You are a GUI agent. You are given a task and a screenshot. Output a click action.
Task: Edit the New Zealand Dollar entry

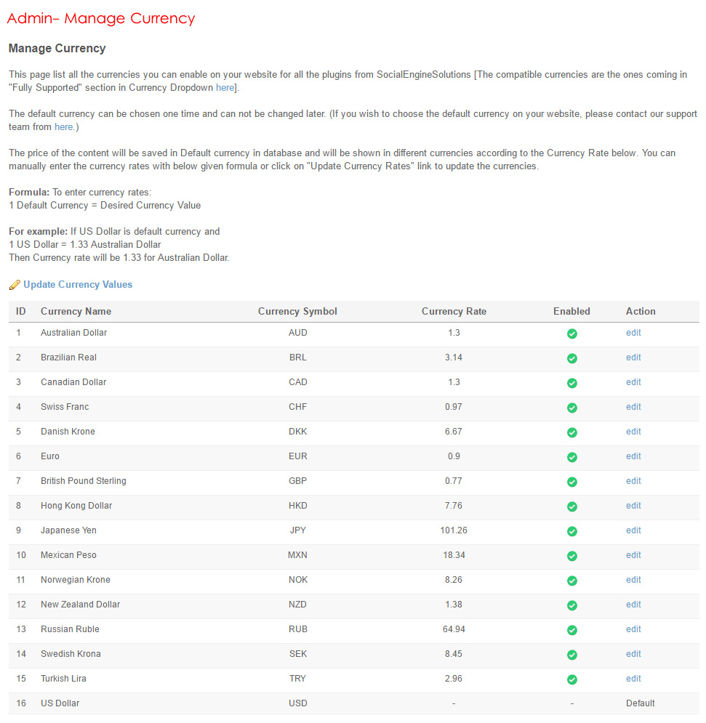[633, 605]
